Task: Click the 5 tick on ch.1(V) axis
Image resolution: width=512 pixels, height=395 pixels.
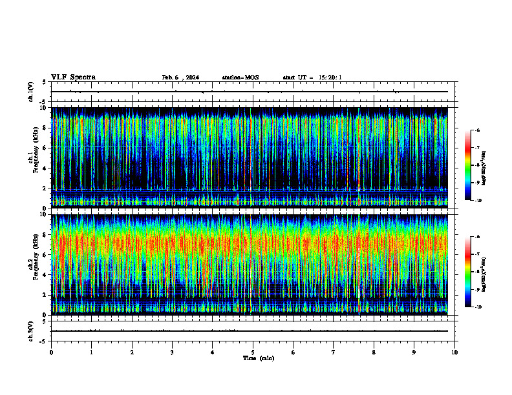Action: pyautogui.click(x=44, y=82)
